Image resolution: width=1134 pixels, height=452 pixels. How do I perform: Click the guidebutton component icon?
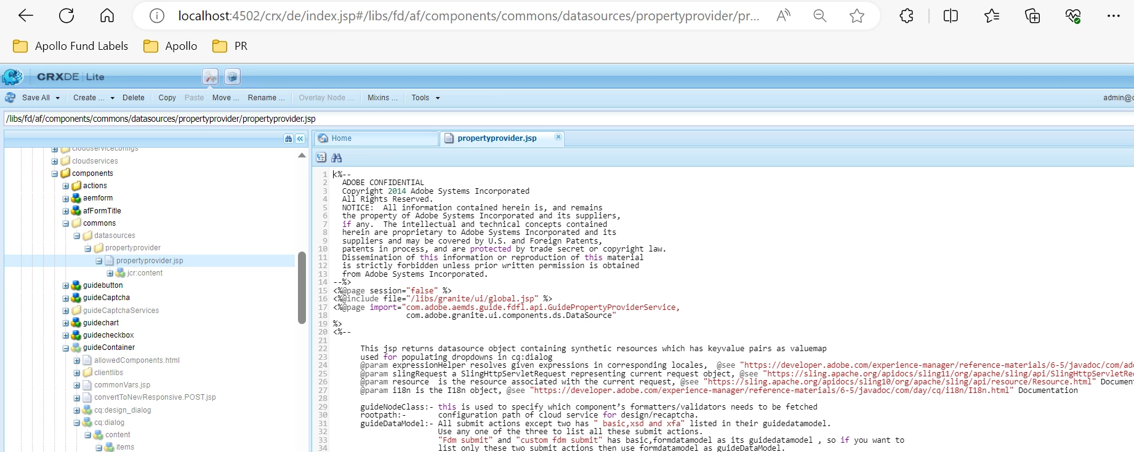(x=76, y=285)
